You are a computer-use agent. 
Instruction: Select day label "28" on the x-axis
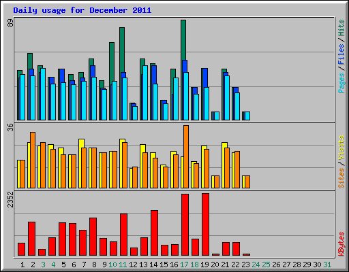click(x=297, y=265)
